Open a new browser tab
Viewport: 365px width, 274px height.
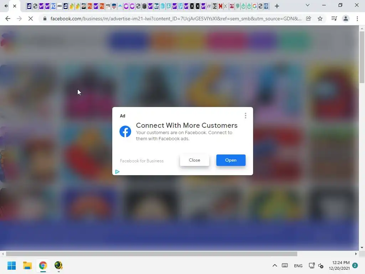(277, 6)
